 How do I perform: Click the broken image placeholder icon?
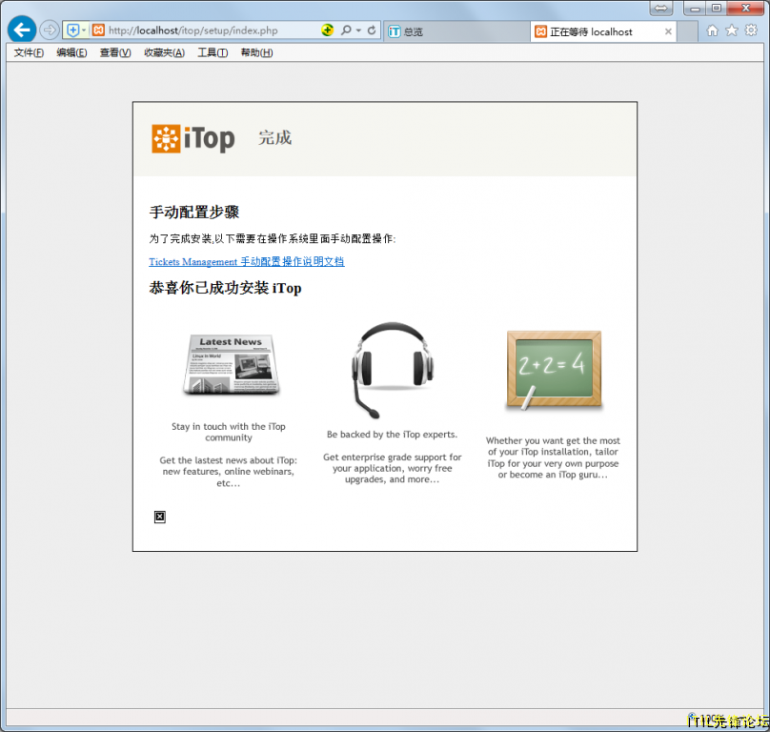coord(159,517)
